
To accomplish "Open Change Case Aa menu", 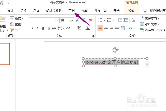I will (69, 28).
